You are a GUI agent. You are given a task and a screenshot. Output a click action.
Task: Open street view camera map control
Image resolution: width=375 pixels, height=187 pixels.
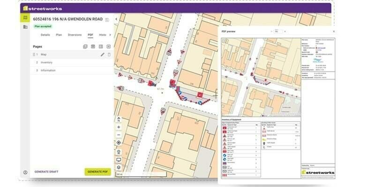point(119,152)
